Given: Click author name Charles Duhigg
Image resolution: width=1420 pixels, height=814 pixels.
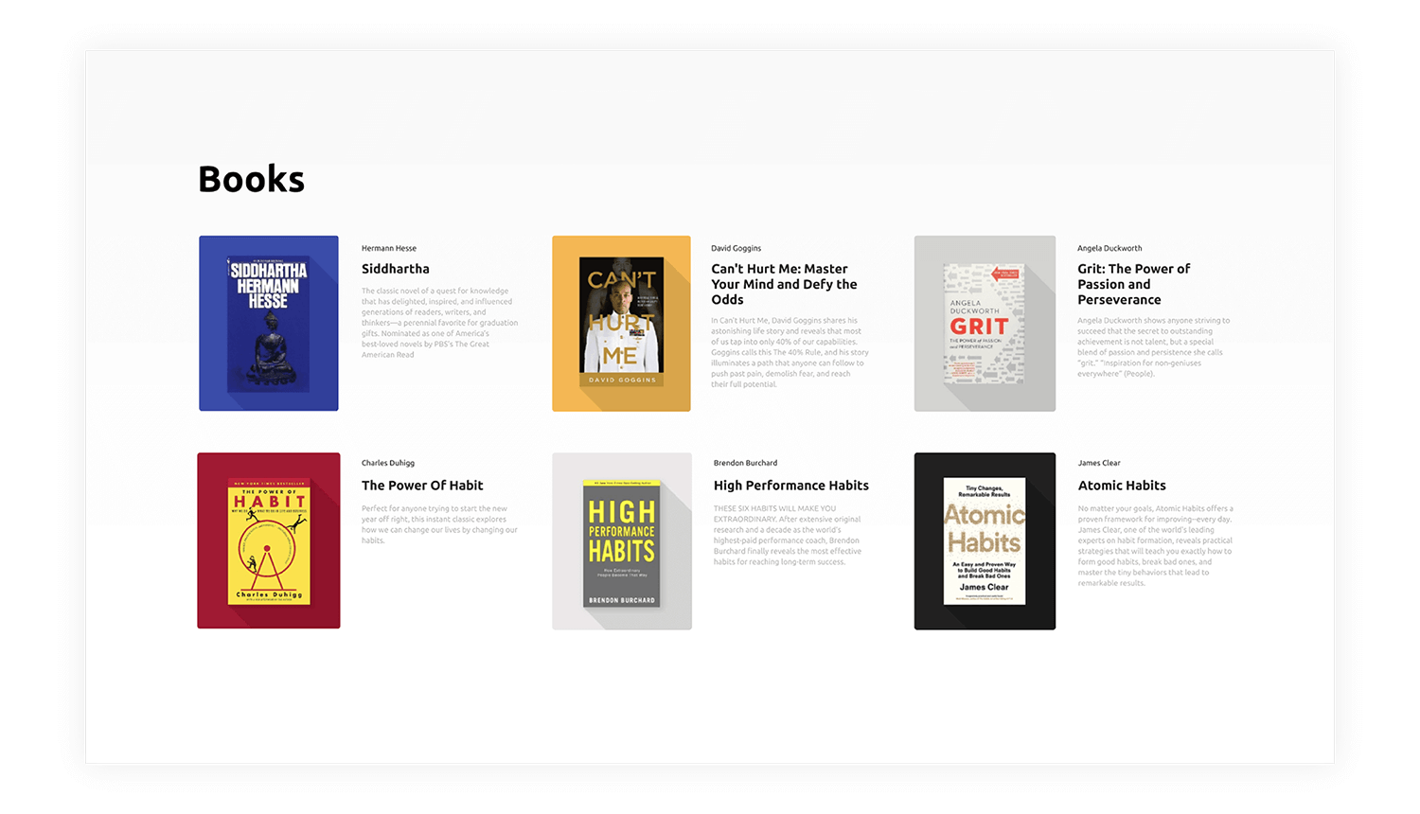Looking at the screenshot, I should (x=388, y=463).
